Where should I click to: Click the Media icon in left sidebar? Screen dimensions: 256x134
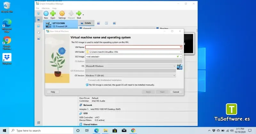pos(38,38)
